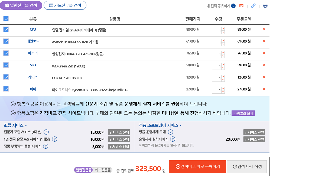Select the CPU category label
The height and width of the screenshot is (176, 312).
click(33, 30)
